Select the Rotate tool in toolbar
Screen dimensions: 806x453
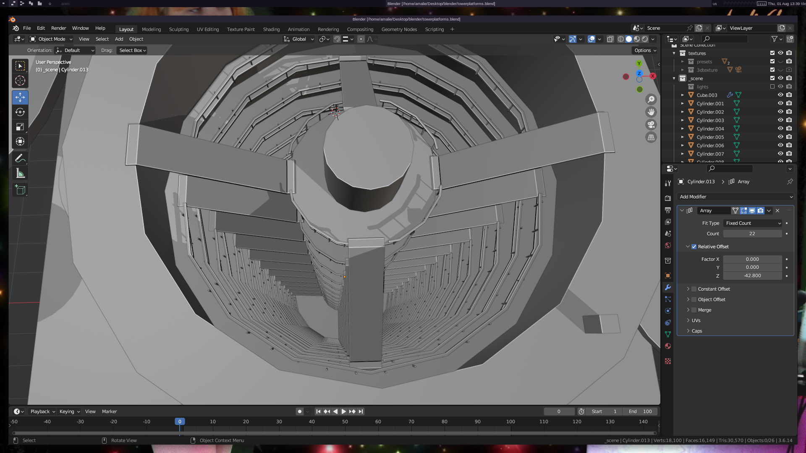click(x=20, y=112)
